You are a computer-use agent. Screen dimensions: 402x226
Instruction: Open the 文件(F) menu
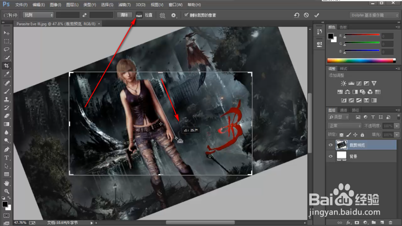pos(21,4)
